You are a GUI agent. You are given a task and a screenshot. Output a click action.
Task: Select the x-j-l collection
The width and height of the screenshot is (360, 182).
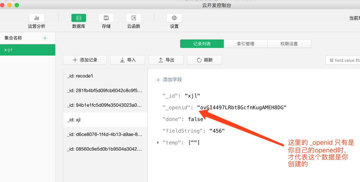click(28, 50)
